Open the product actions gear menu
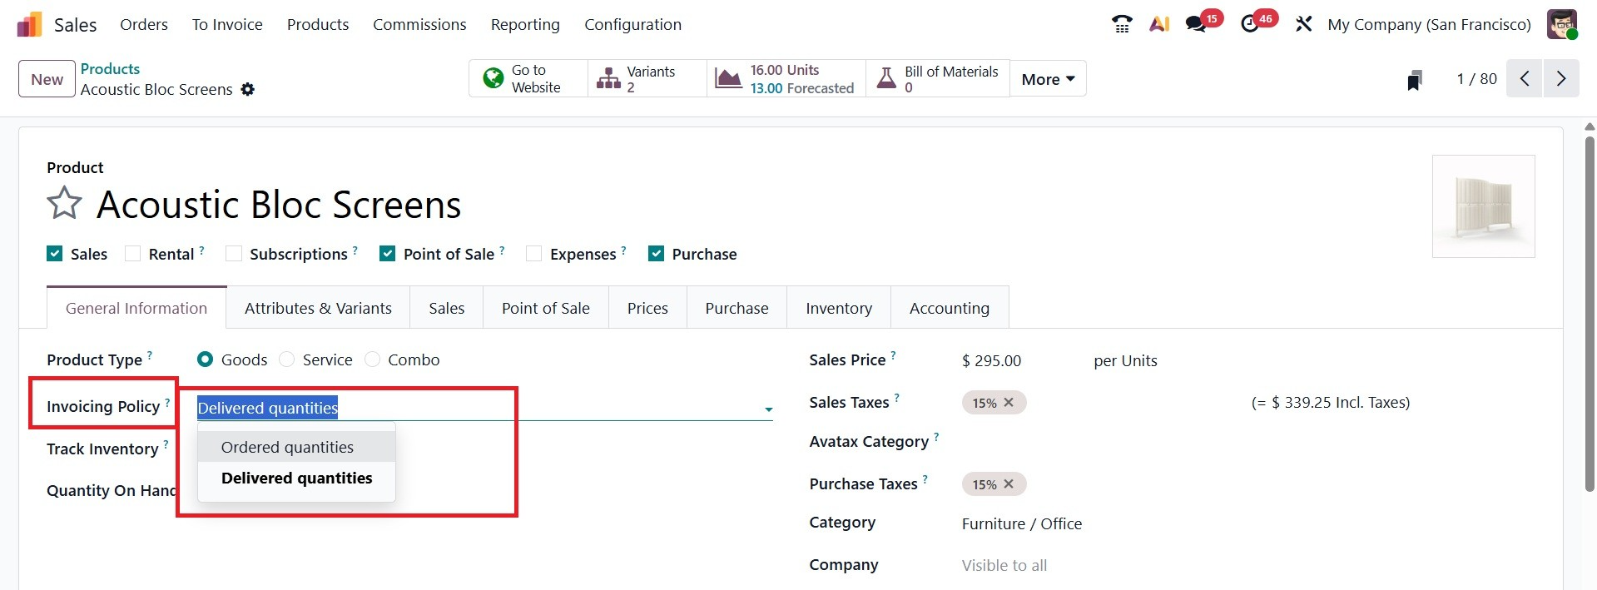The image size is (1597, 590). point(248,90)
